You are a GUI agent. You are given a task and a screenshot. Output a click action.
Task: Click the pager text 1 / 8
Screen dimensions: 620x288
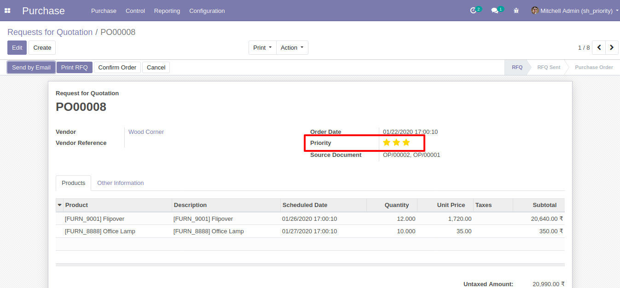point(584,48)
